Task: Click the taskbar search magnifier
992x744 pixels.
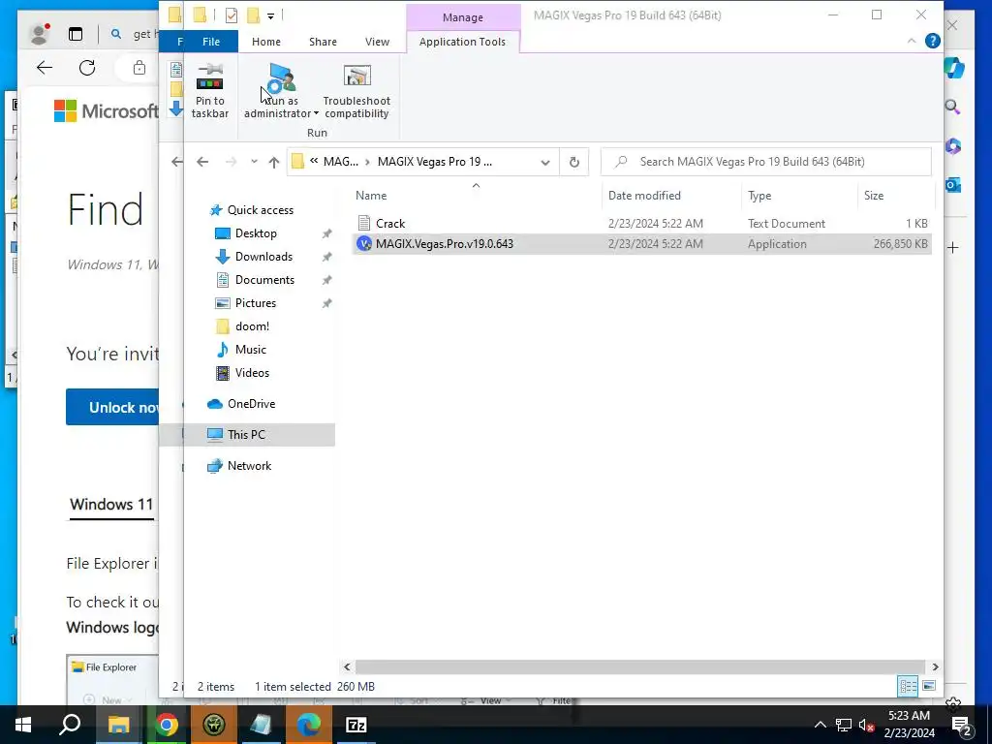Action: point(70,725)
